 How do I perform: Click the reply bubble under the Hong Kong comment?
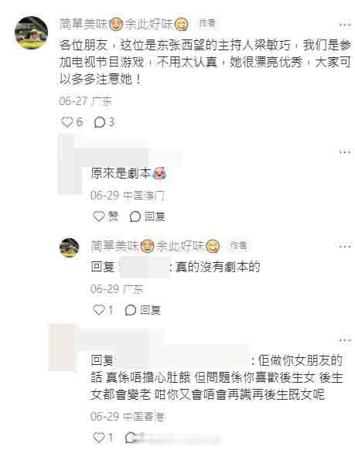[x=131, y=438]
